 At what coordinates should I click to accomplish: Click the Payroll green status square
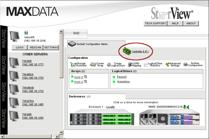pyautogui.click(x=114, y=77)
